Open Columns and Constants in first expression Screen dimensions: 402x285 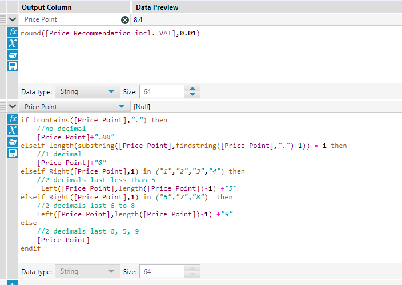13,43
